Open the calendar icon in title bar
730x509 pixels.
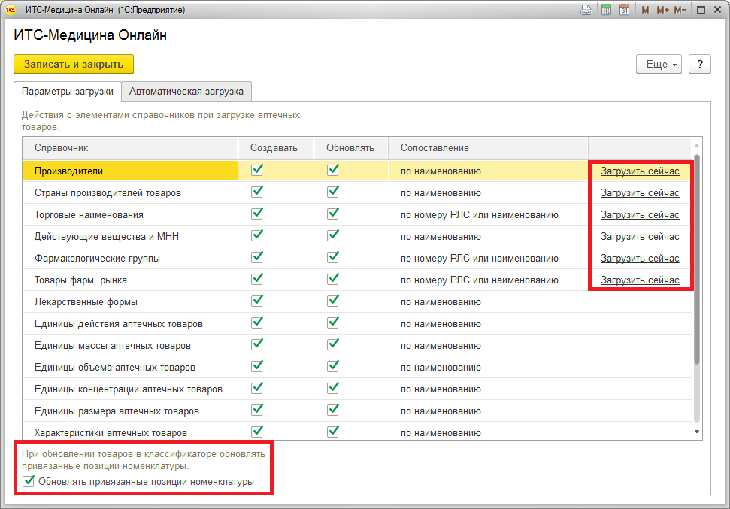pos(624,10)
